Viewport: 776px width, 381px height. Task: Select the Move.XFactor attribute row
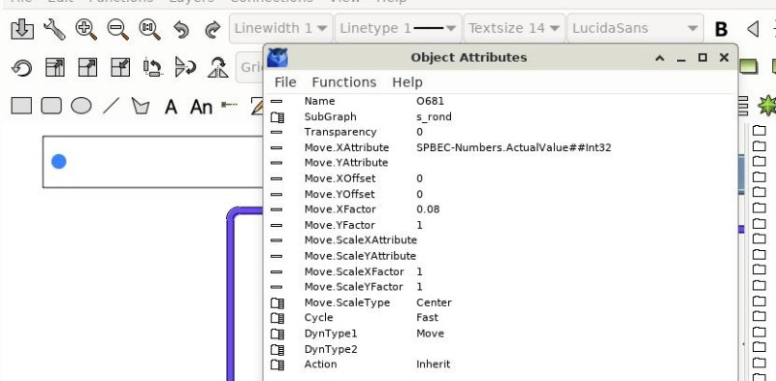[500, 209]
